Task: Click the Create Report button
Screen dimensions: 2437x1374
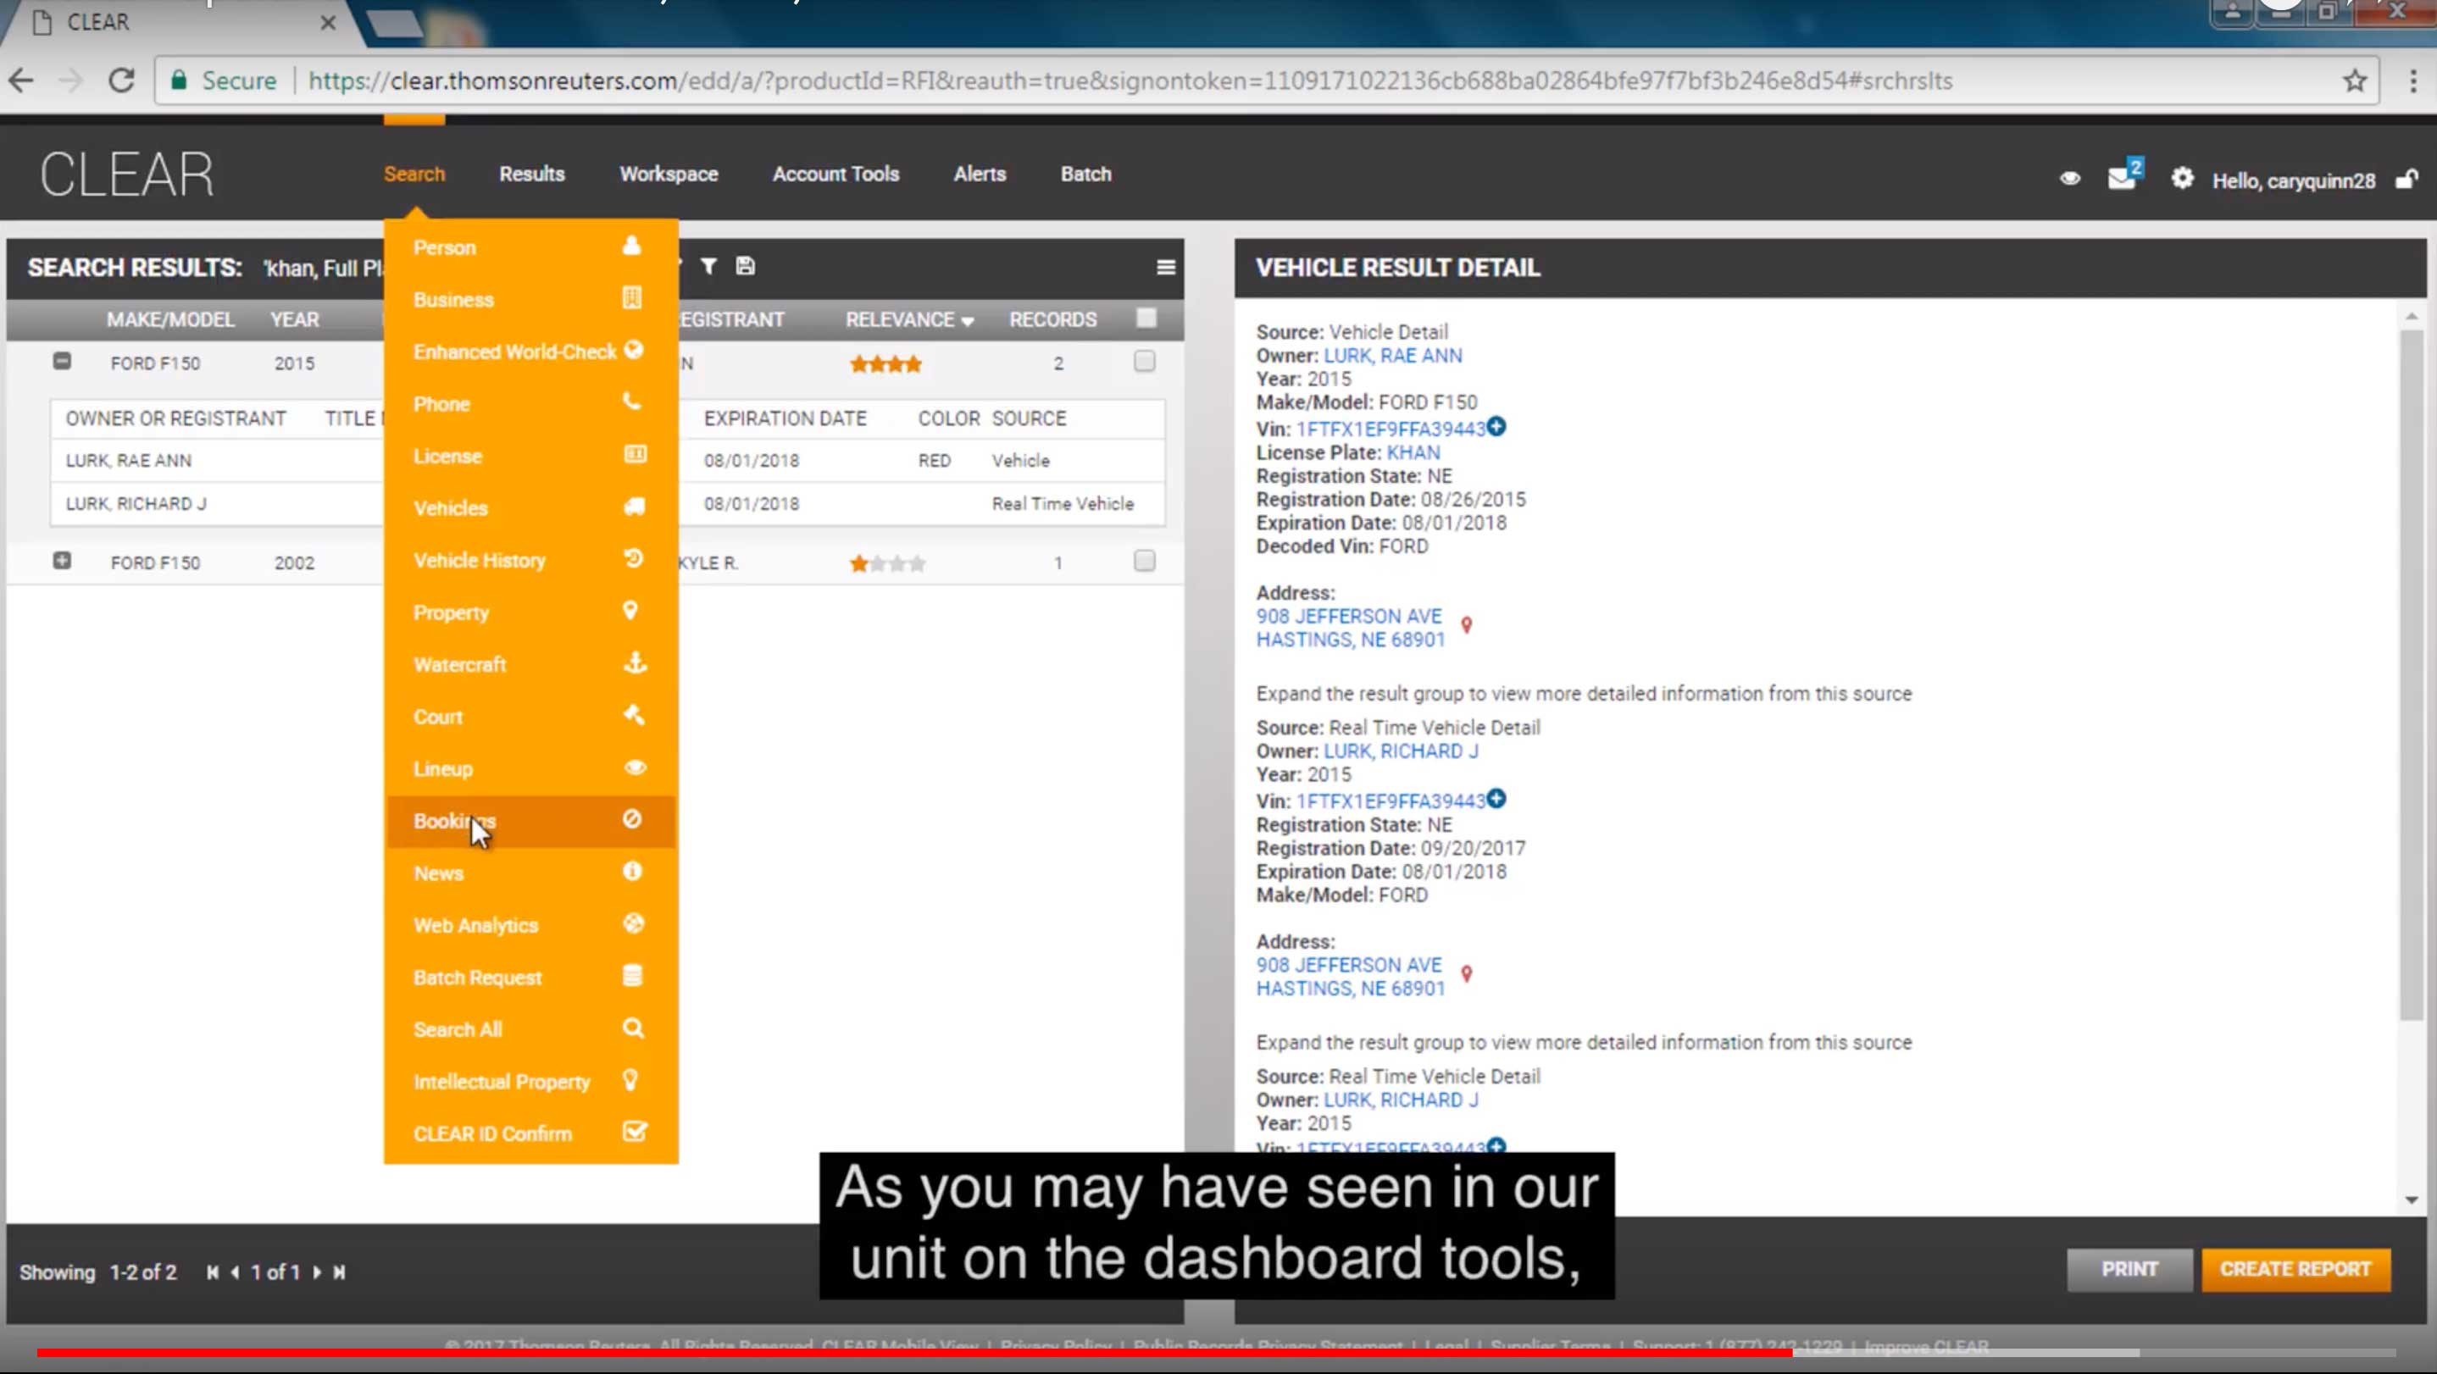Action: point(2295,1269)
